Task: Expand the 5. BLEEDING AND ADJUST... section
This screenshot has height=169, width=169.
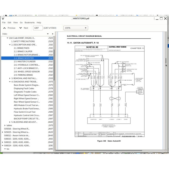Action: (x=10, y=122)
